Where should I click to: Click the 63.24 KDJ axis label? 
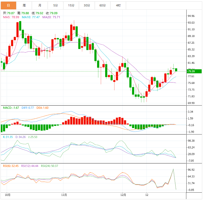coord(191,148)
